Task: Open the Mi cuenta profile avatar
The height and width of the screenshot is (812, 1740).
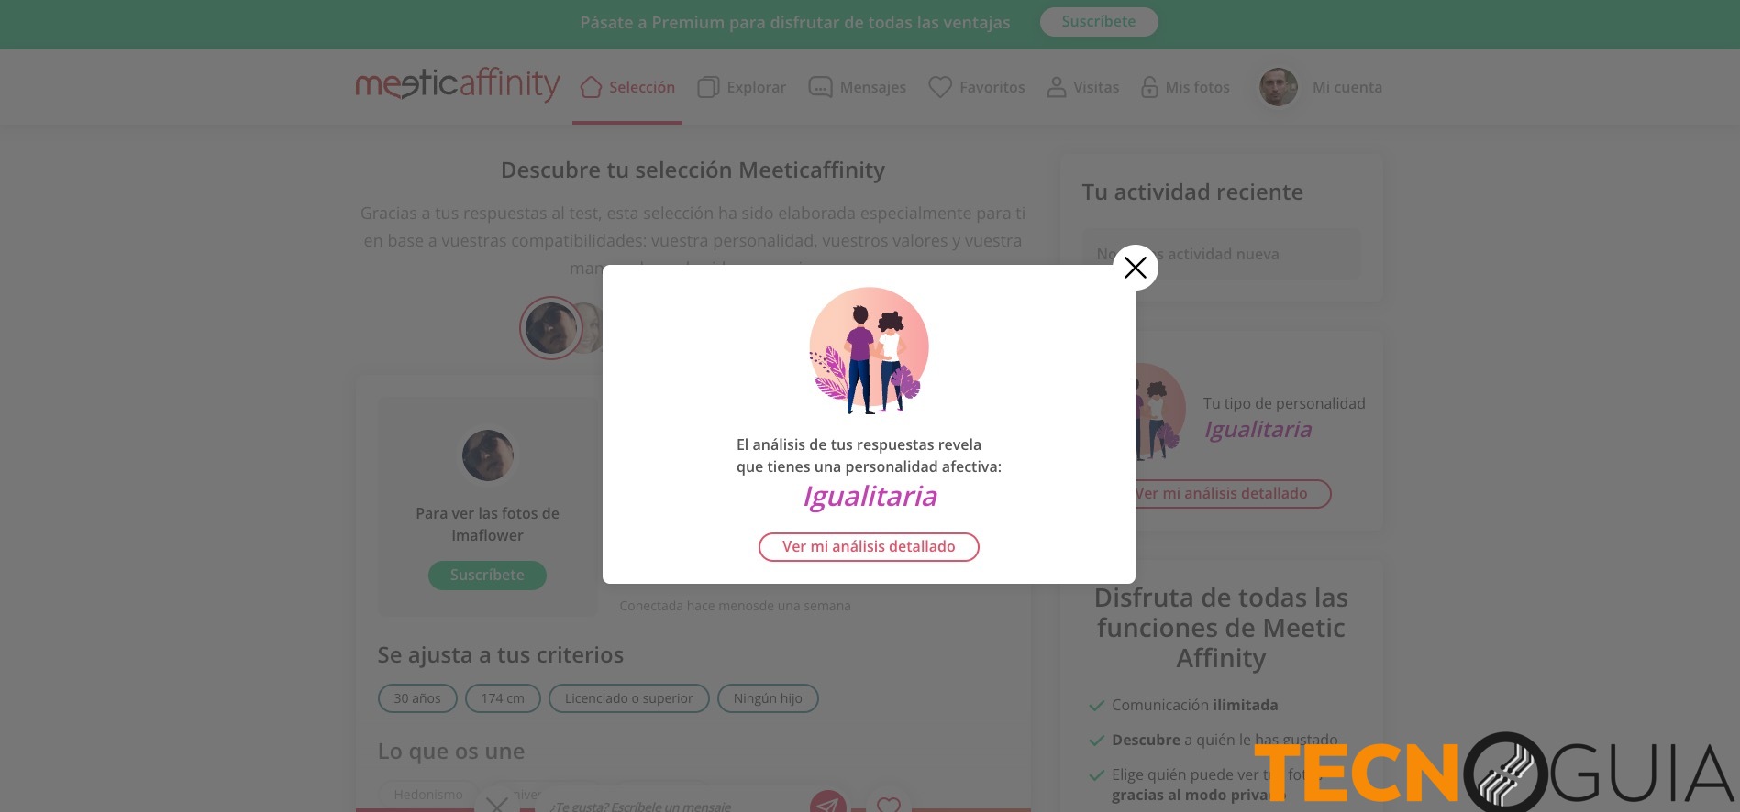Action: [x=1279, y=87]
